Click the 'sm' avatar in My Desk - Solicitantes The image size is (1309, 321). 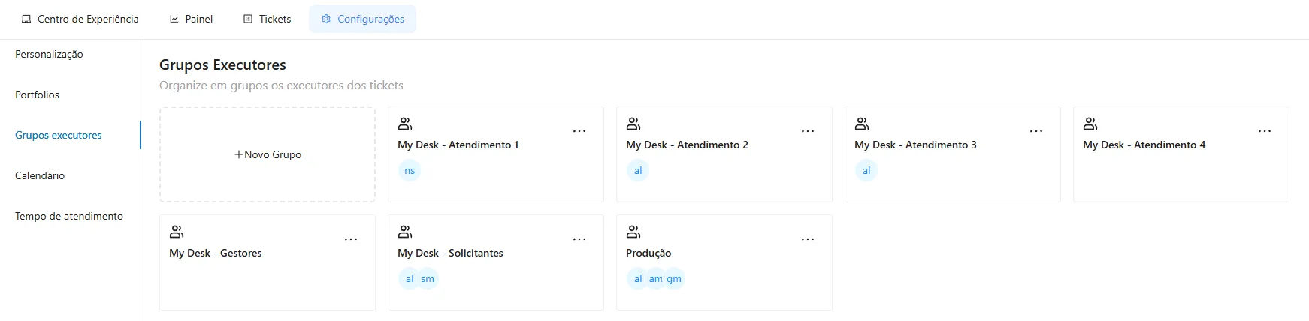(428, 279)
